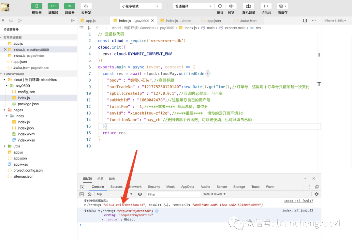Open the 小程序模式 mode dropdown
Screen dimensions: 352x240
coord(140,6)
